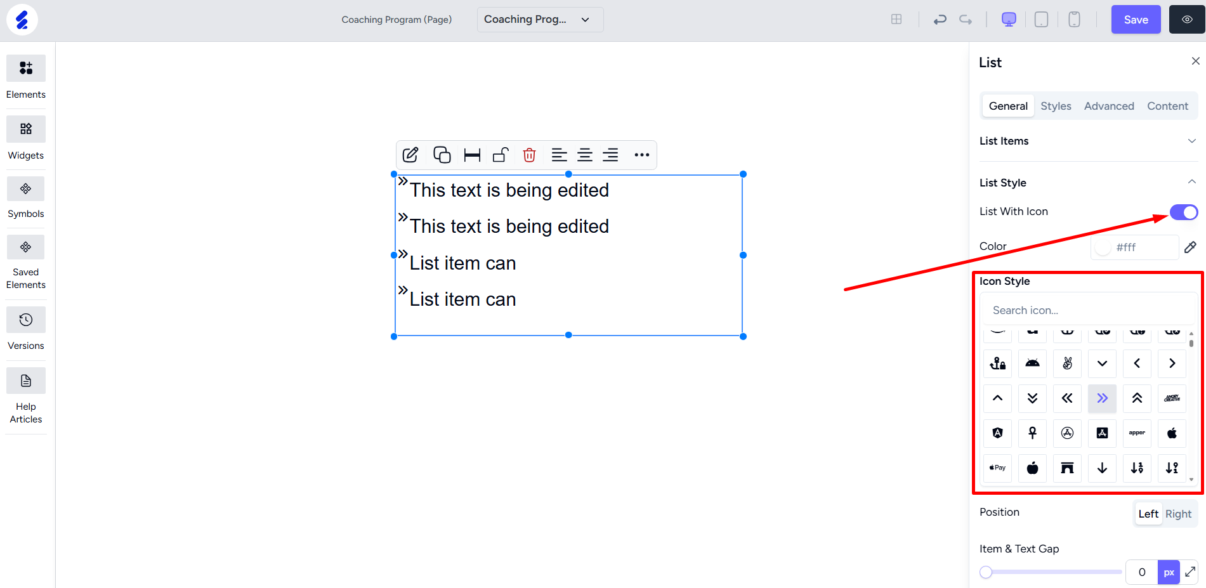The image size is (1206, 588).
Task: Choose double chevron up icon style
Action: pos(1137,398)
